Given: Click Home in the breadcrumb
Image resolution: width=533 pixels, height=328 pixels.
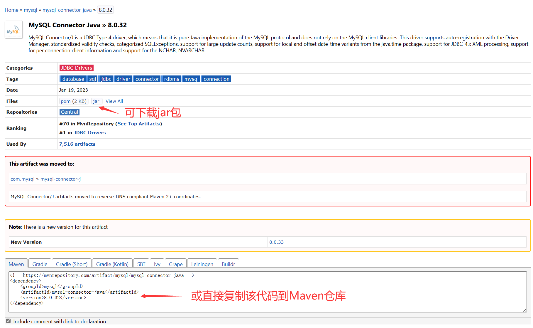Looking at the screenshot, I should pos(11,10).
